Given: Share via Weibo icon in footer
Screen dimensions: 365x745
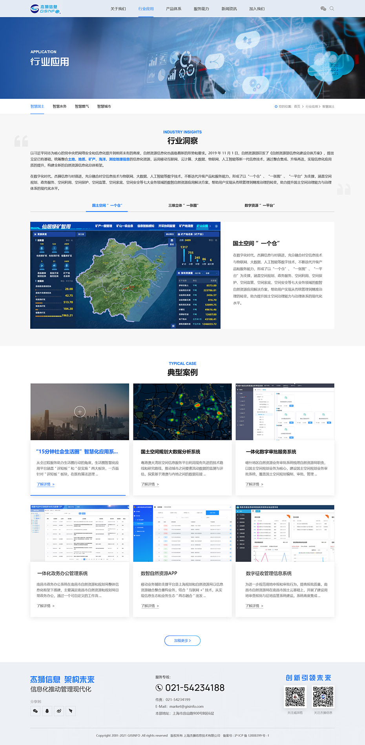Looking at the screenshot, I should pyautogui.click(x=59, y=711).
